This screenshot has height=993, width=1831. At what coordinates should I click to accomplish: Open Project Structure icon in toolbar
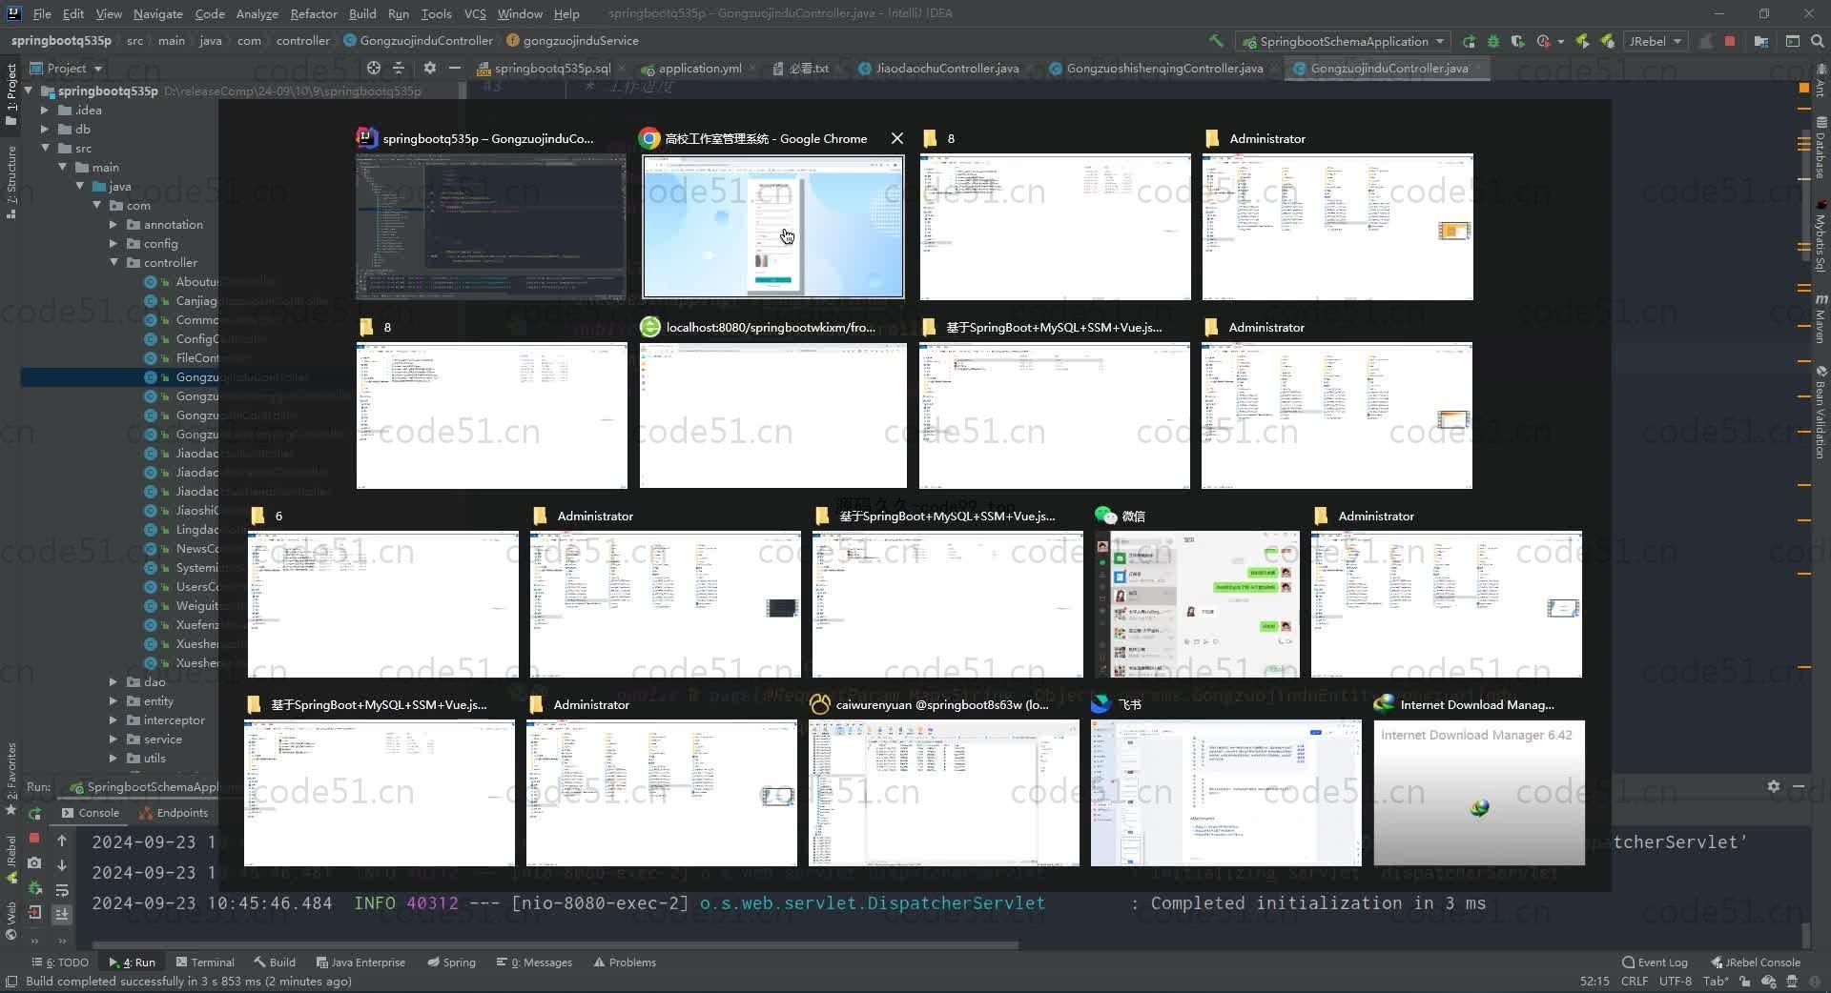[x=1761, y=41]
